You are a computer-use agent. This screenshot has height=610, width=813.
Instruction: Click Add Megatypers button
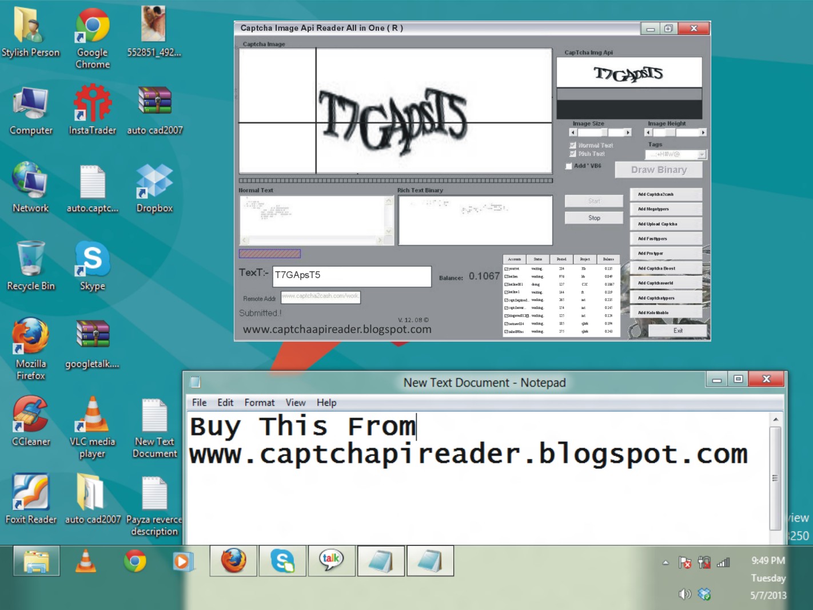[x=666, y=209]
